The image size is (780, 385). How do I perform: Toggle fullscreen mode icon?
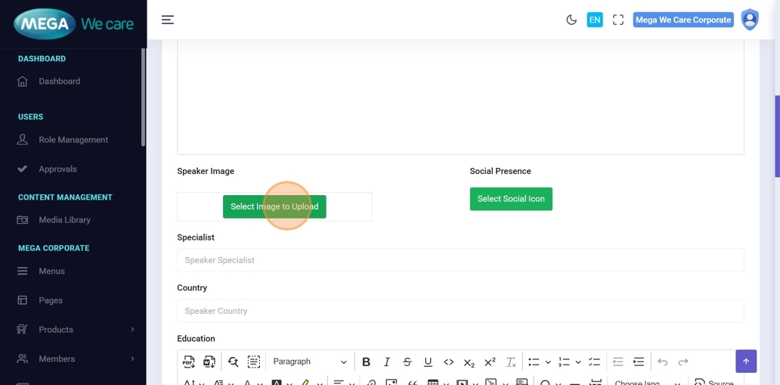click(x=618, y=20)
